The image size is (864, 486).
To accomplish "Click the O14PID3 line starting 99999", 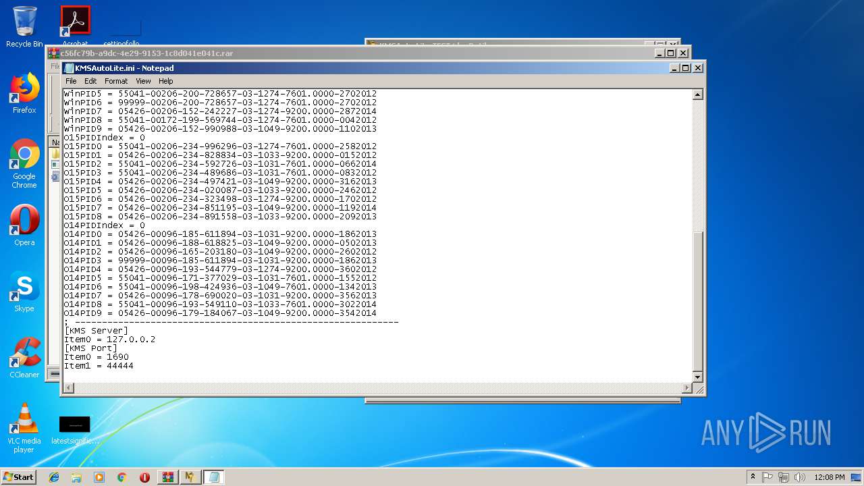I will click(x=220, y=261).
